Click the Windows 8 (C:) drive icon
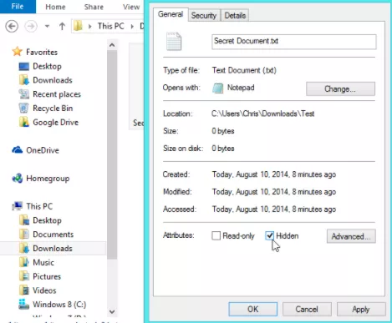The height and width of the screenshot is (323, 392). coord(24,305)
